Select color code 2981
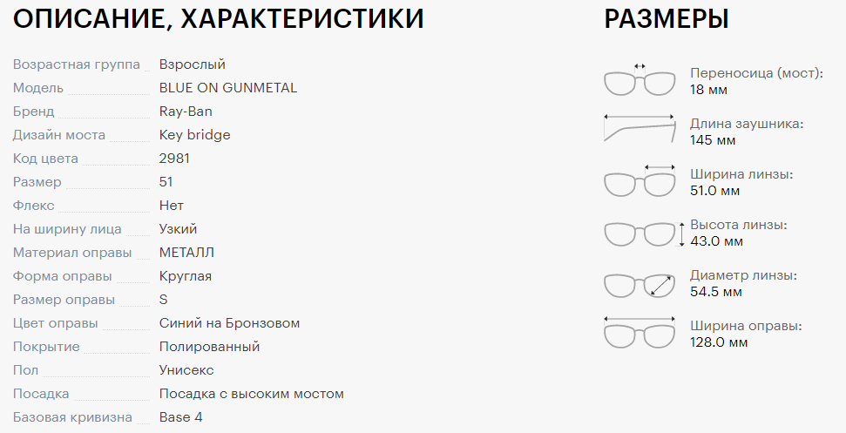 pyautogui.click(x=174, y=158)
